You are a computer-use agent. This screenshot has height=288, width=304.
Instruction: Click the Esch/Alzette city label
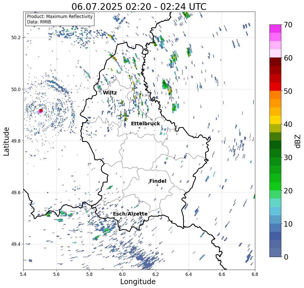(x=130, y=214)
